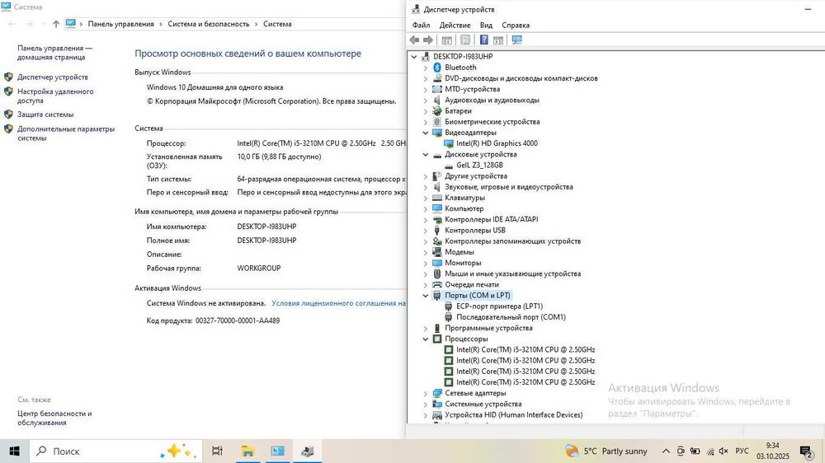Open Защита системы link

tap(45, 114)
